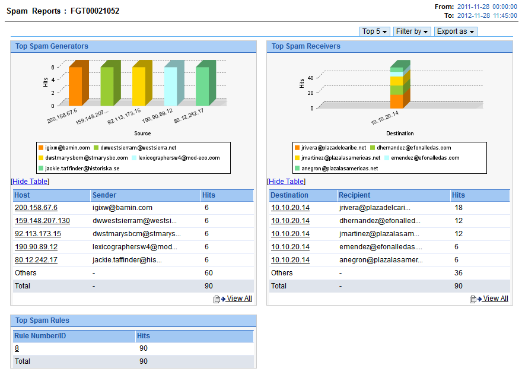Image resolution: width=522 pixels, height=381 pixels.
Task: Open destination 10.10.20.14 in jmartinez row
Action: [290, 233]
